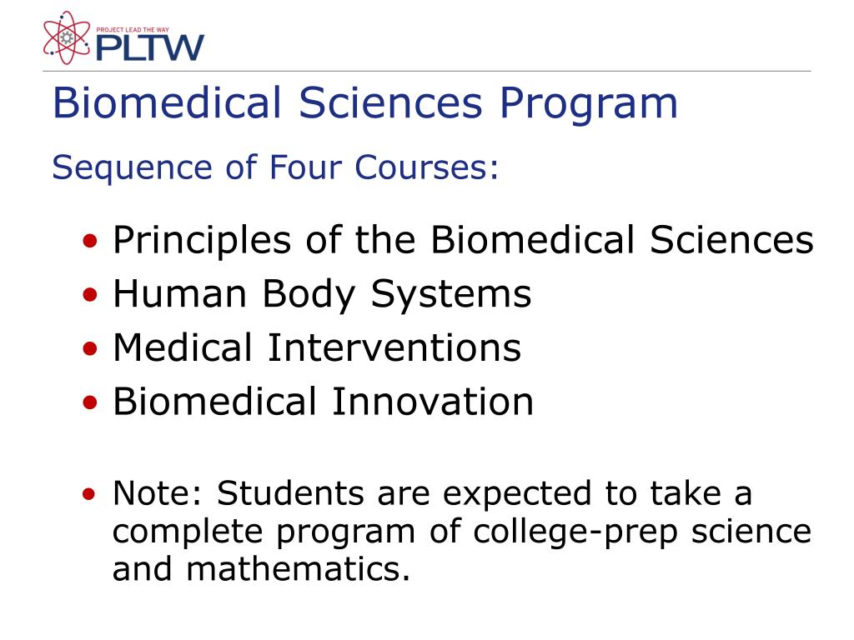Click the college-prep science text line
This screenshot has height=640, width=854.
click(x=462, y=532)
